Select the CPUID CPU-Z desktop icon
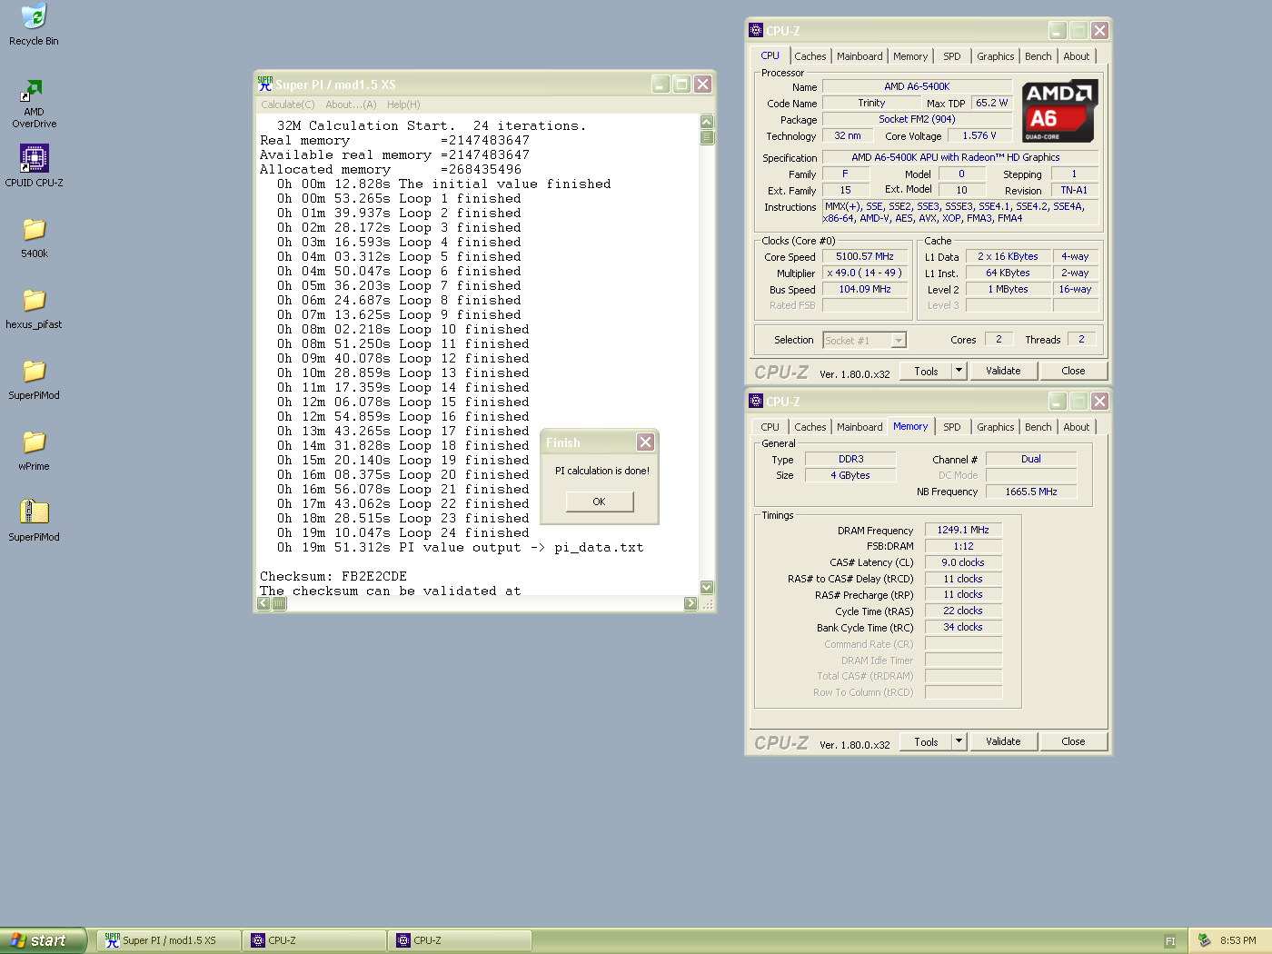The height and width of the screenshot is (954, 1272). tap(34, 158)
